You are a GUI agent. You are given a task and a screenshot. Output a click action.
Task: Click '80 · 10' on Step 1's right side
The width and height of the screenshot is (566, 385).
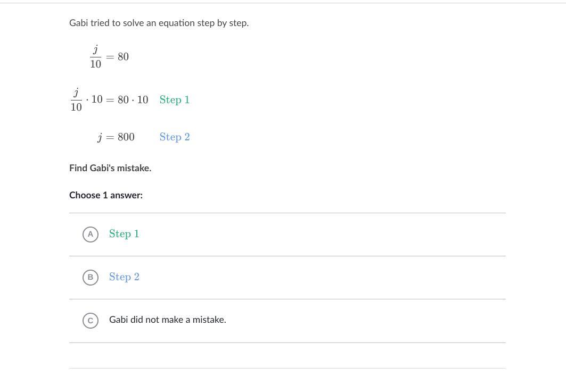[133, 100]
